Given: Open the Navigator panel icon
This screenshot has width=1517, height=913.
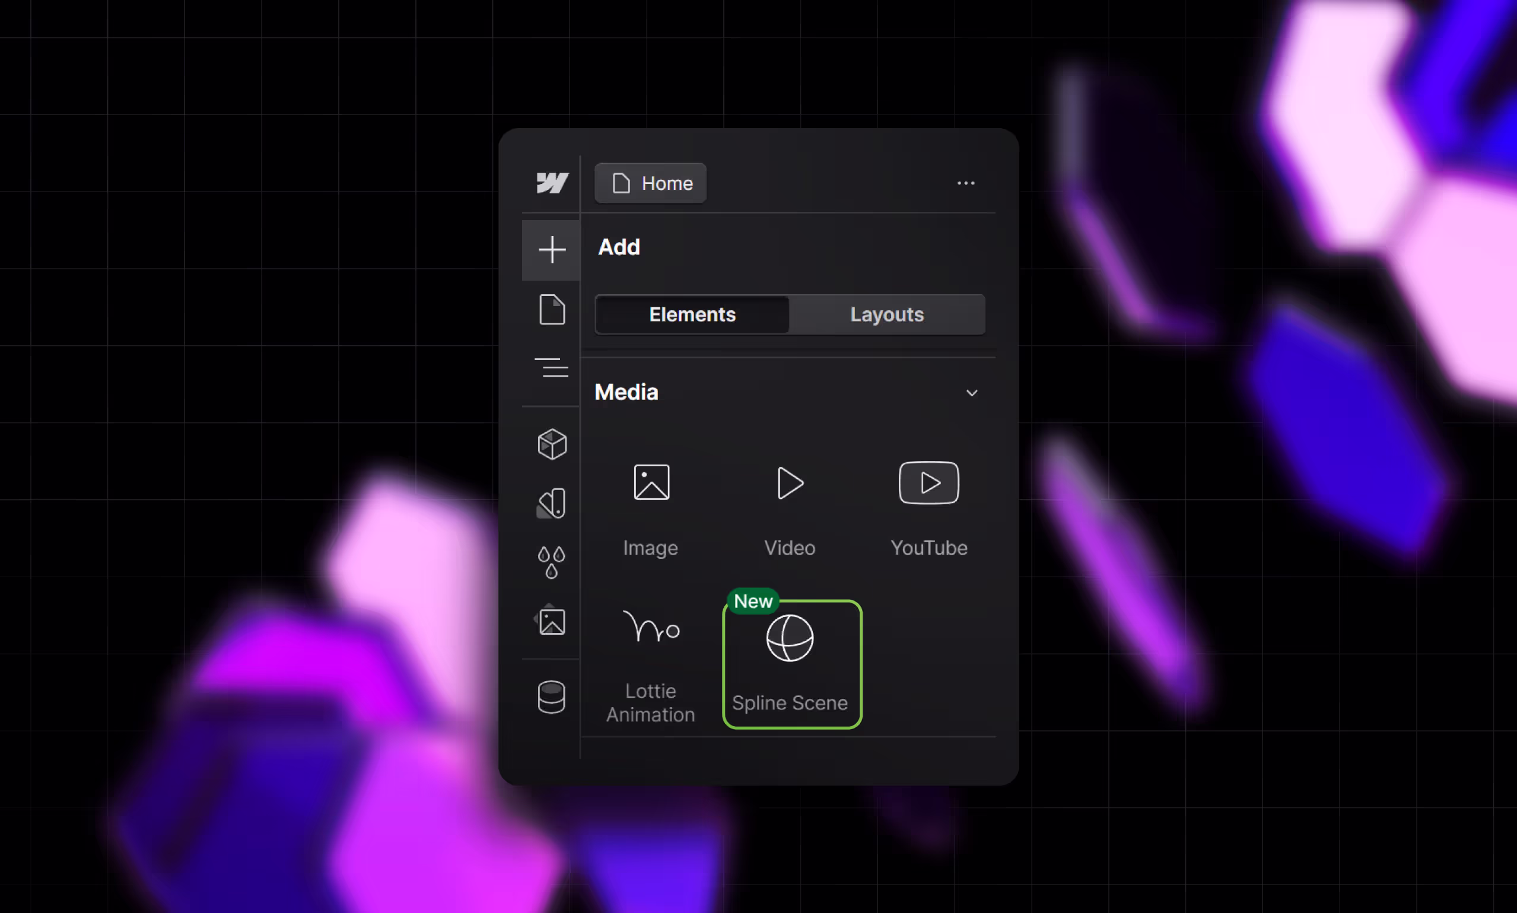Looking at the screenshot, I should point(551,367).
